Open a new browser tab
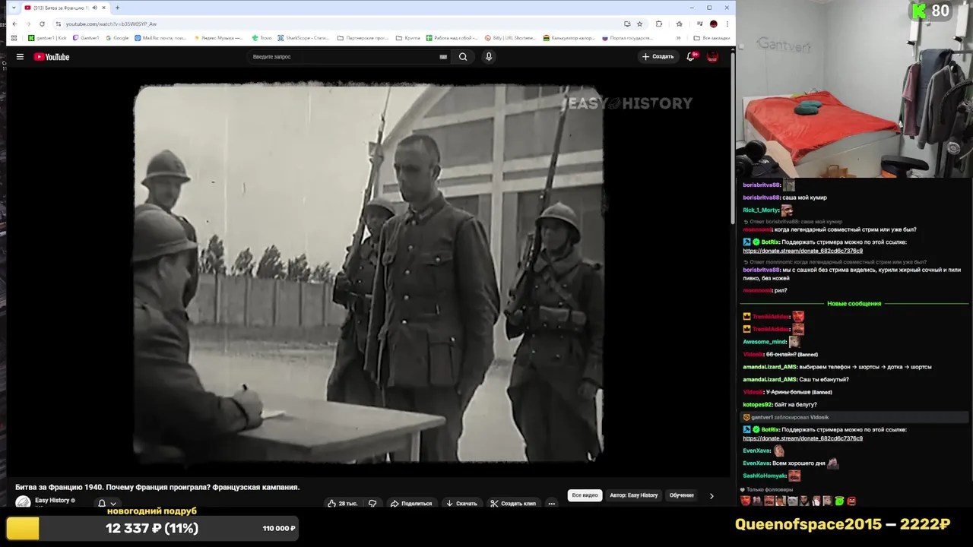Screen dimensions: 973x547 [117, 8]
